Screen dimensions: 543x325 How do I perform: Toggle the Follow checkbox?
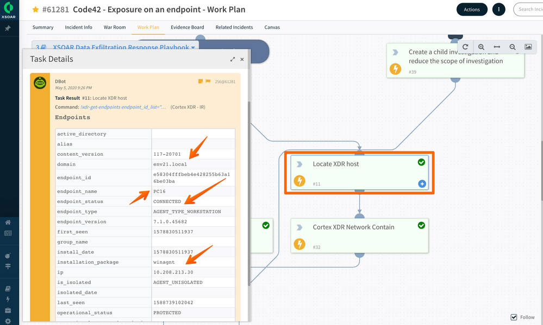click(x=514, y=317)
